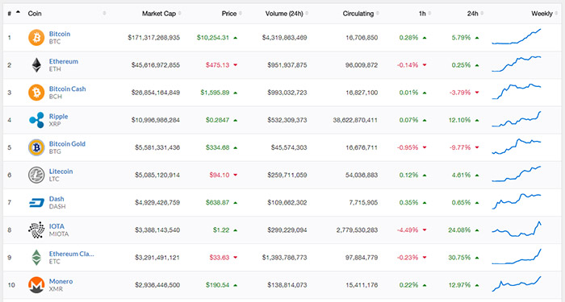
Task: Click the Litecoin silver logo icon
Action: (x=36, y=175)
